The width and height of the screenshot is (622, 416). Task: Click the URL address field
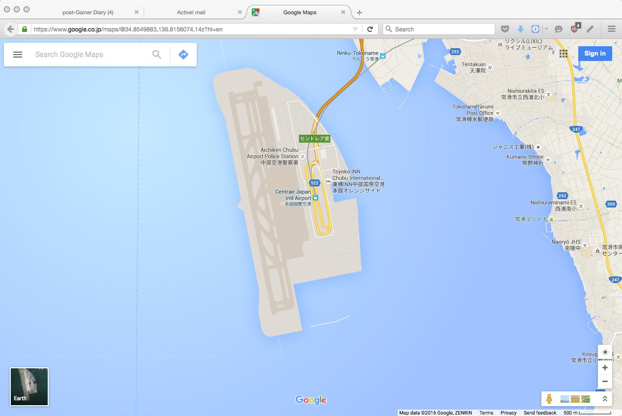click(x=192, y=29)
